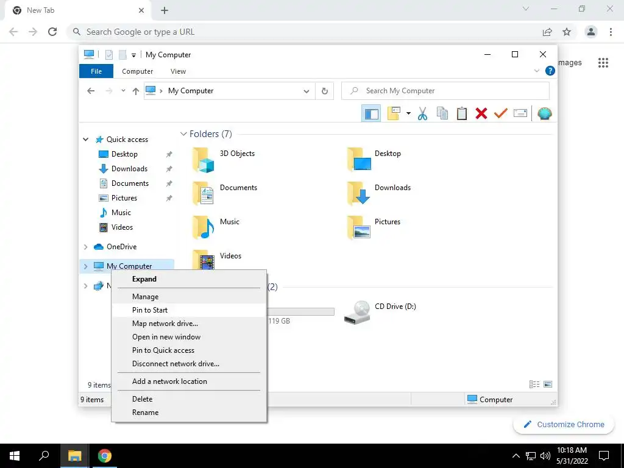Image resolution: width=624 pixels, height=468 pixels.
Task: Select the 3D Objects folder
Action: pyautogui.click(x=224, y=160)
